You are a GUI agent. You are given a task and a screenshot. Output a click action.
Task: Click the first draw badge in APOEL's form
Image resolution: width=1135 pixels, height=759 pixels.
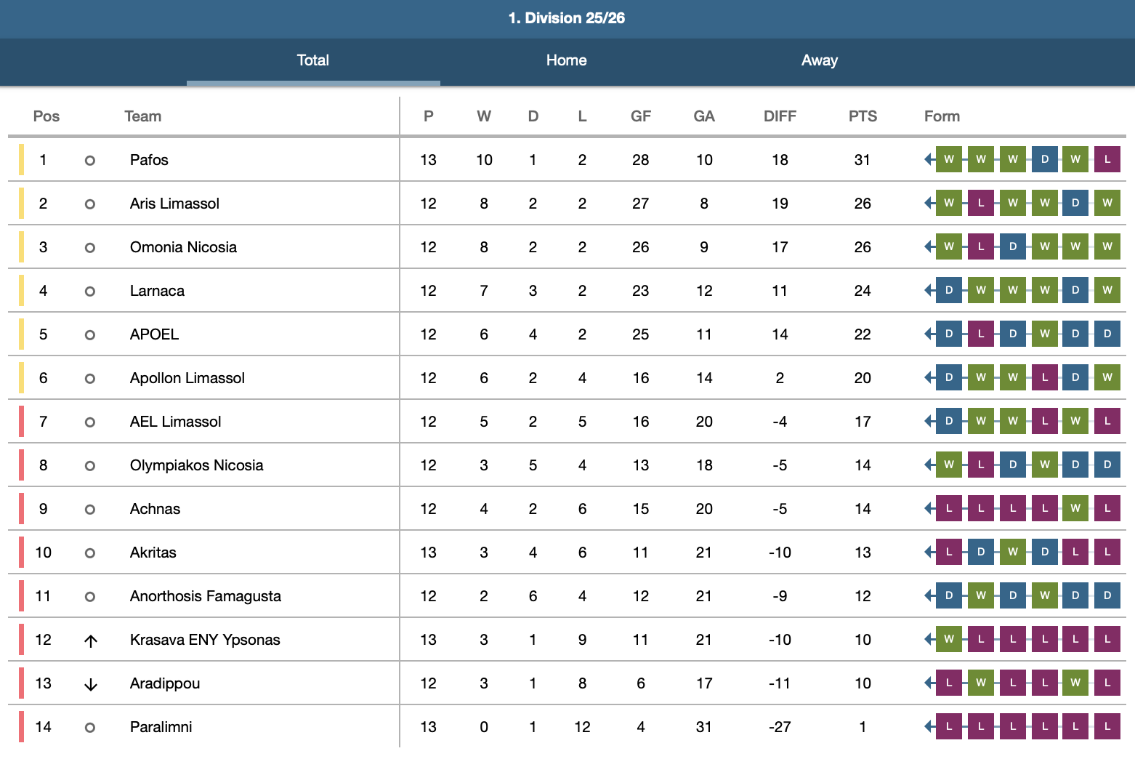(949, 334)
